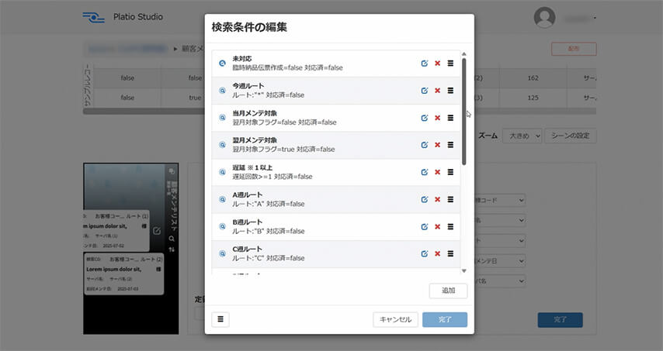Image resolution: width=663 pixels, height=351 pixels.
Task: Click search icon beside 当月メンテ対象
Action: pos(222,118)
